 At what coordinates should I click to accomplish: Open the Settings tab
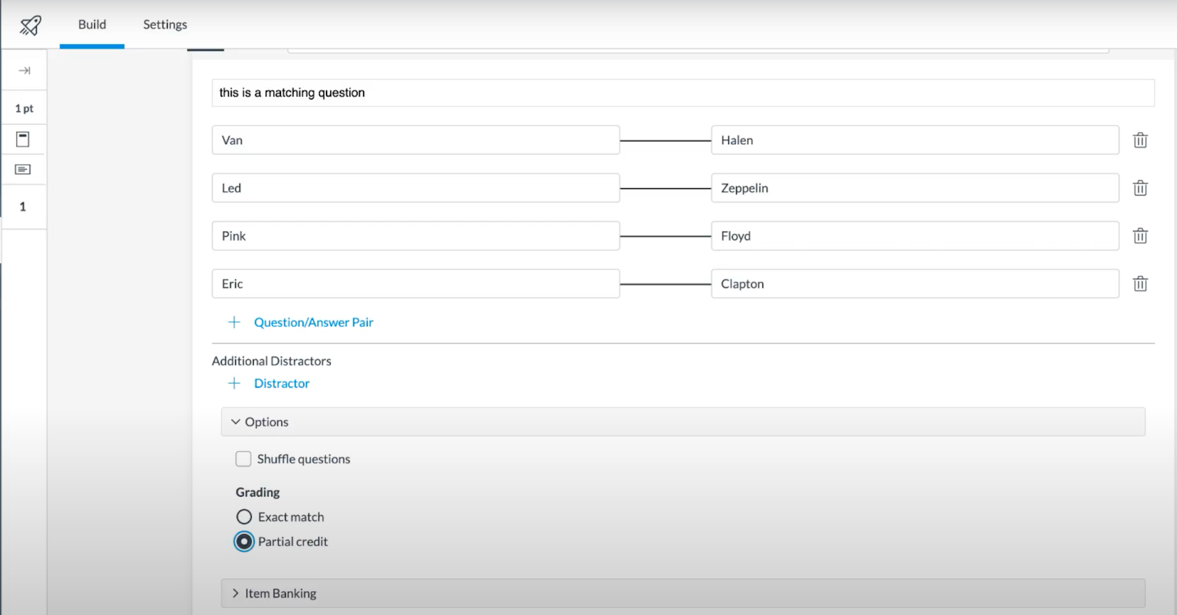(165, 24)
